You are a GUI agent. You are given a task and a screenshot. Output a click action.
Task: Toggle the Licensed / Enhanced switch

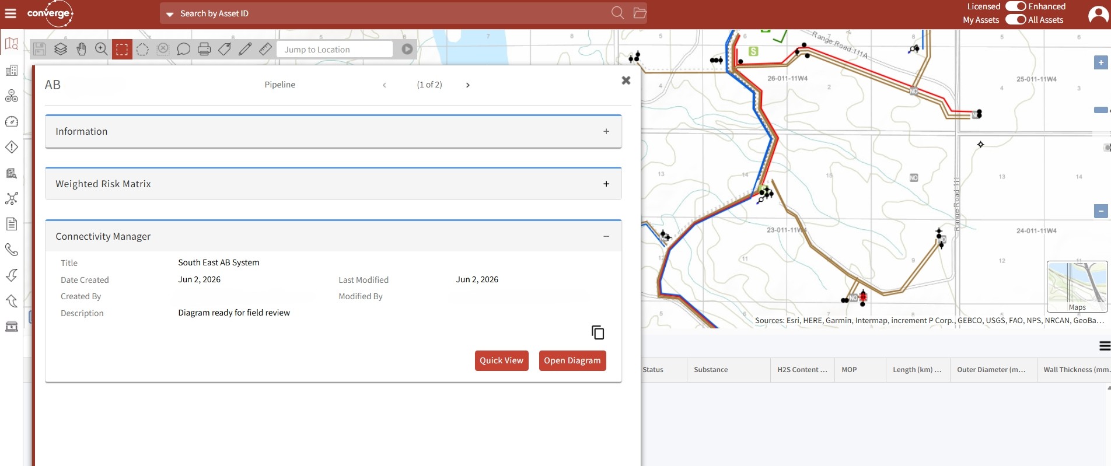click(x=1016, y=6)
